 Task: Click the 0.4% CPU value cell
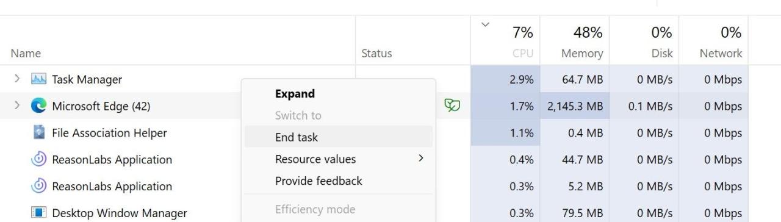pos(505,160)
